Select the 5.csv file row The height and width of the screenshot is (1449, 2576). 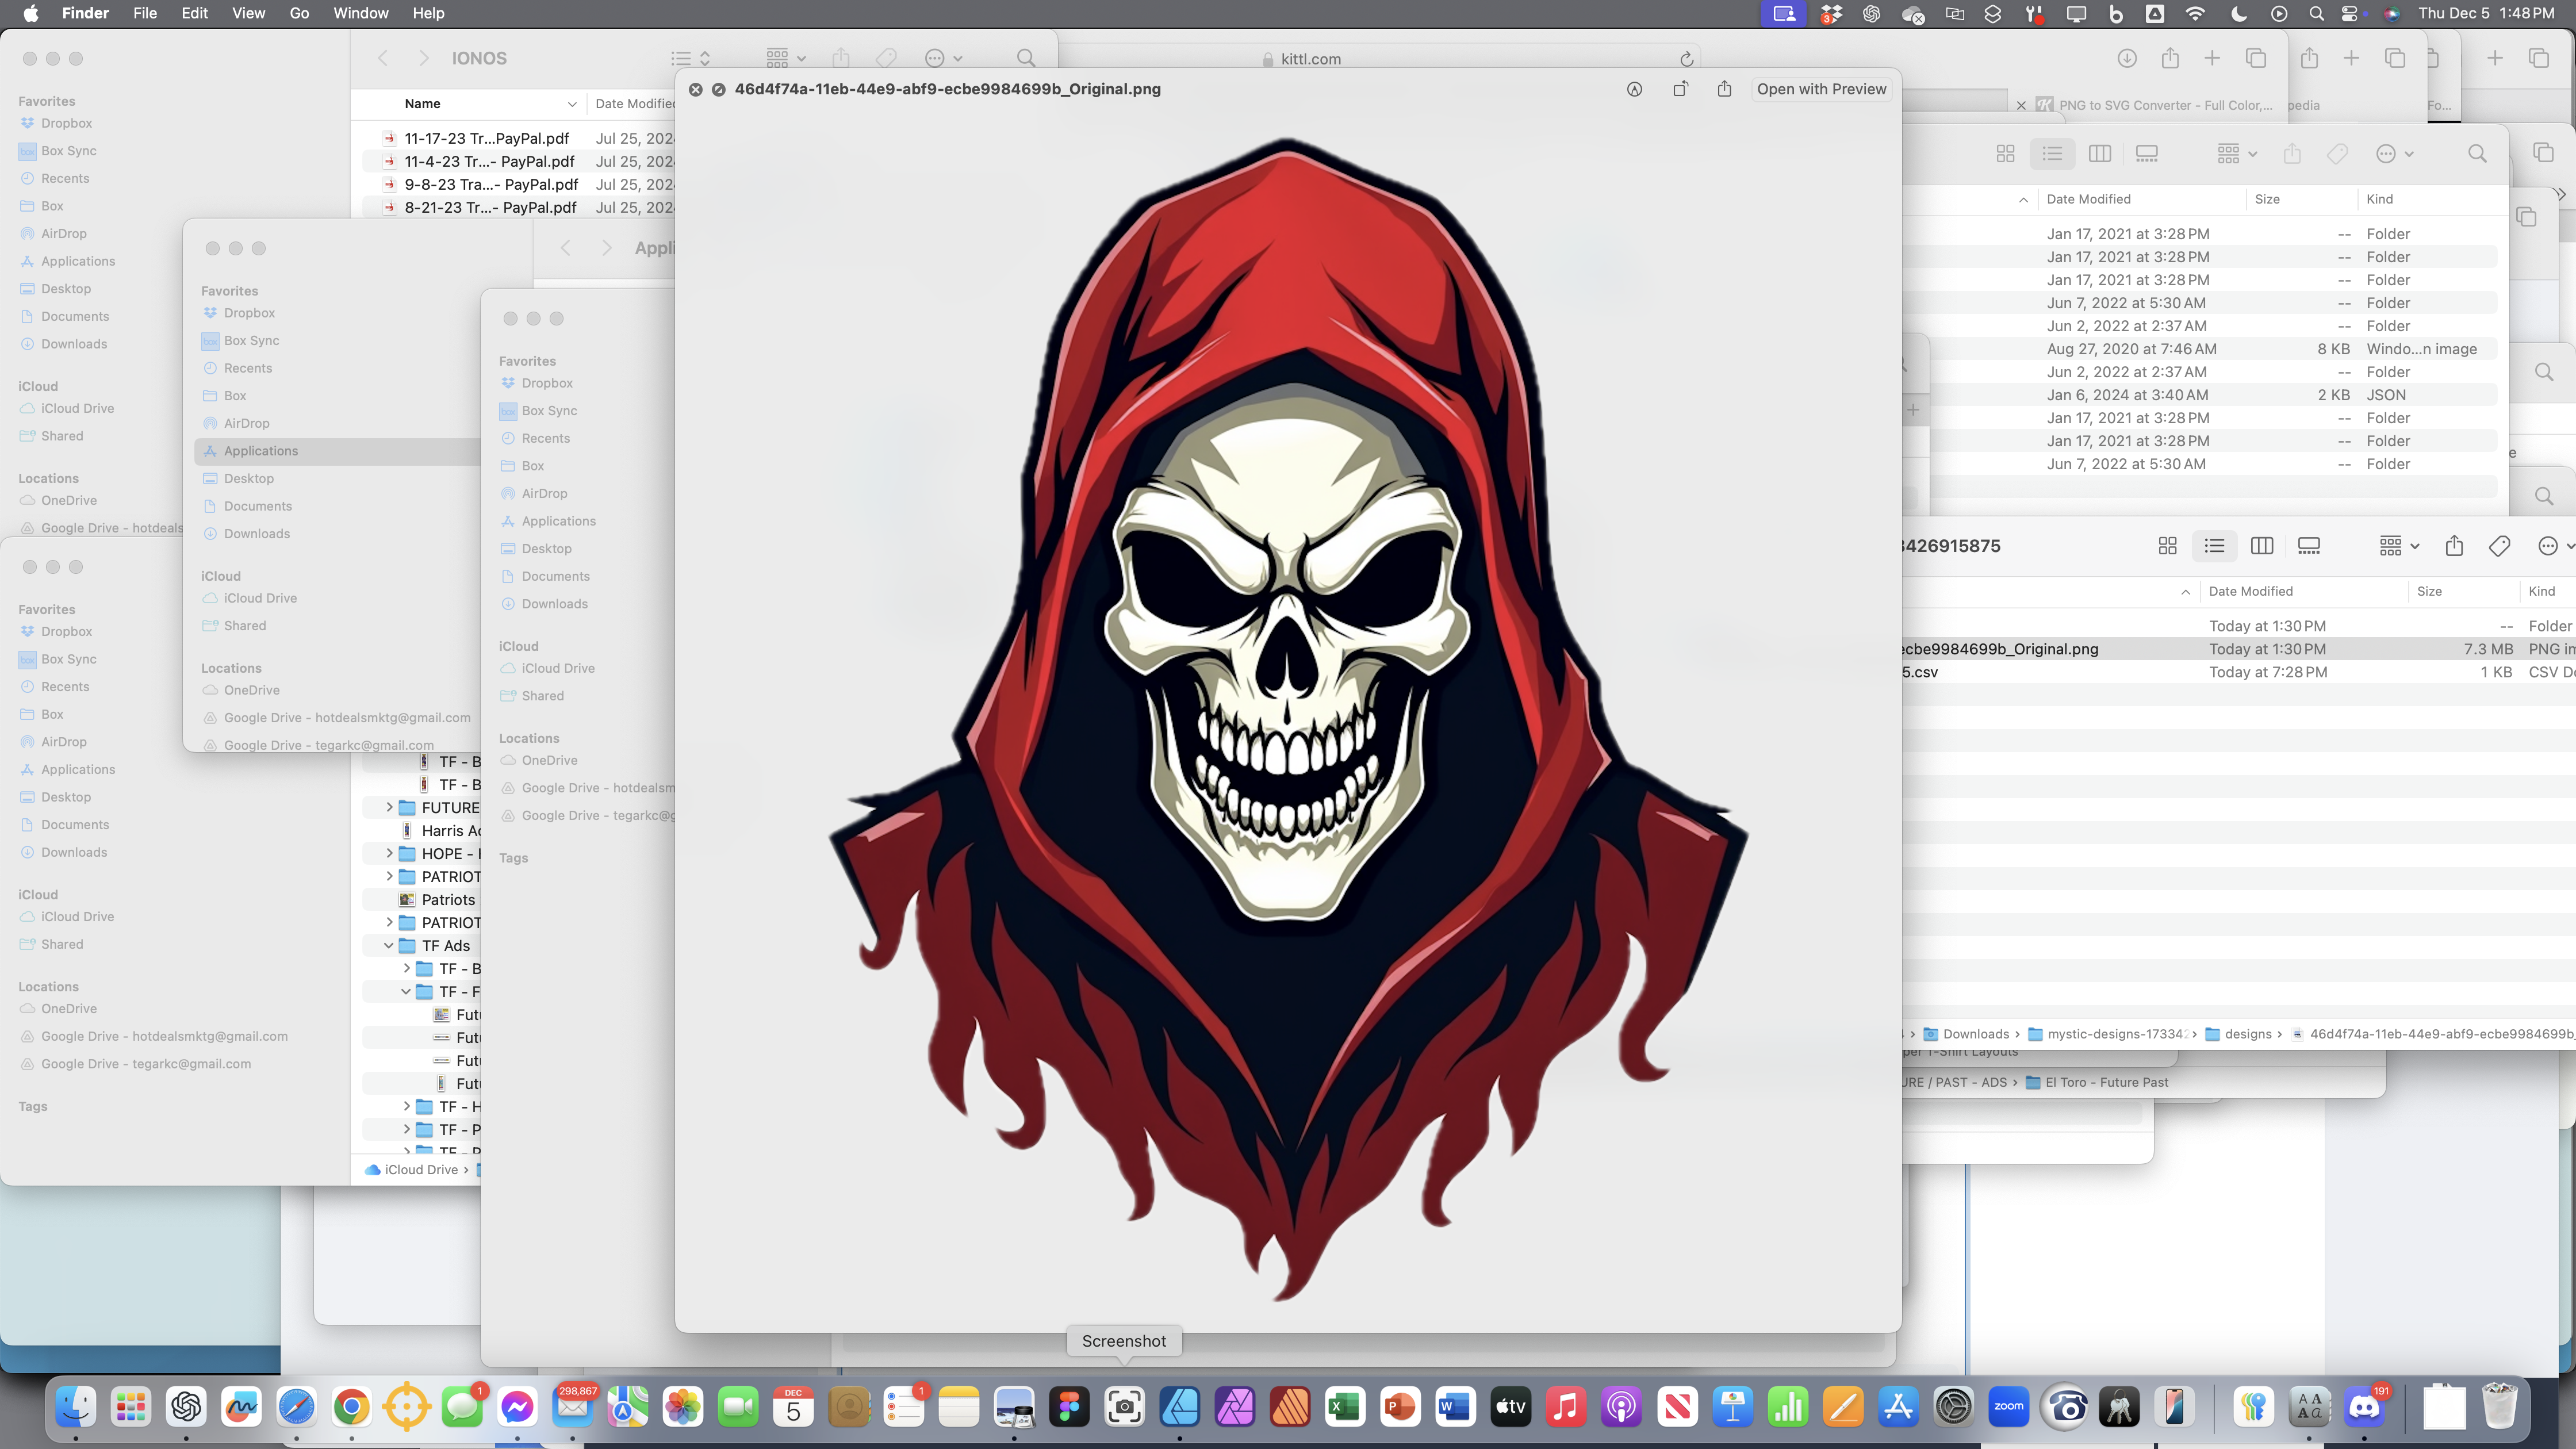coord(2238,672)
